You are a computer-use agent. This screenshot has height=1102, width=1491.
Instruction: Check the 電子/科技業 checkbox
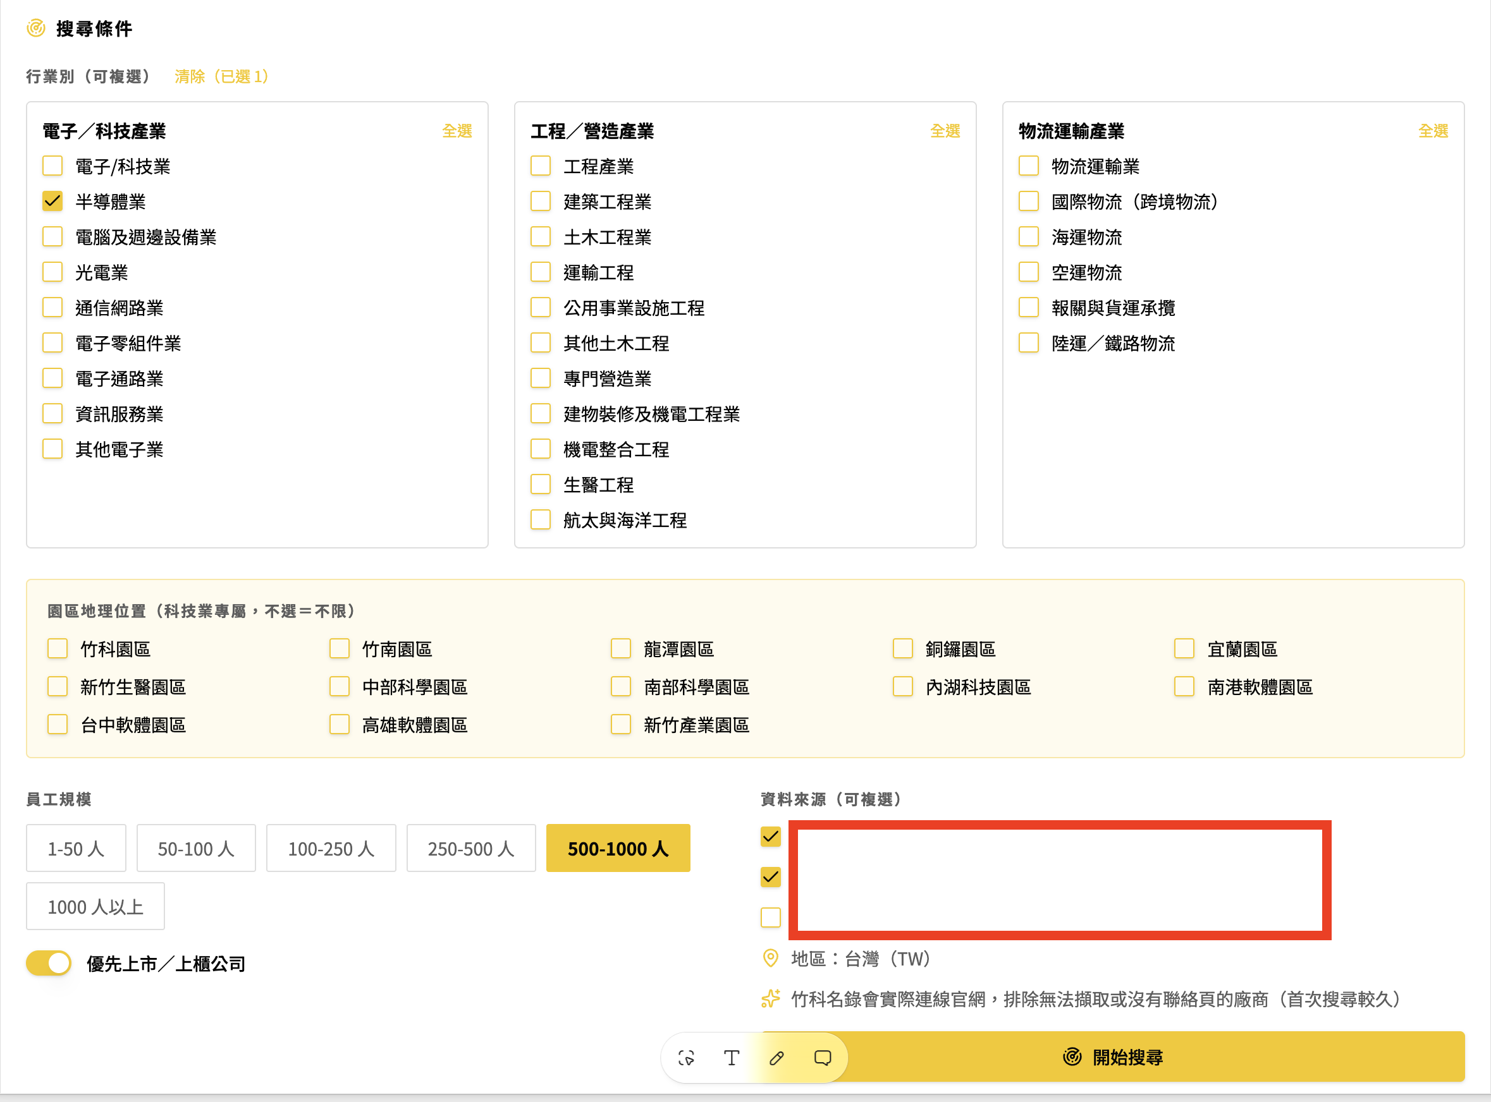pos(52,166)
